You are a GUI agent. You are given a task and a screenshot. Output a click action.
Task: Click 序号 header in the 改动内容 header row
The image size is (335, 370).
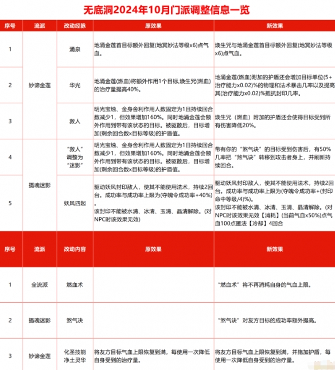click(x=10, y=249)
